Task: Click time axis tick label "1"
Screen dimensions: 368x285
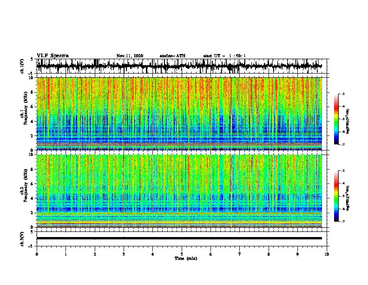Action: coord(66,254)
